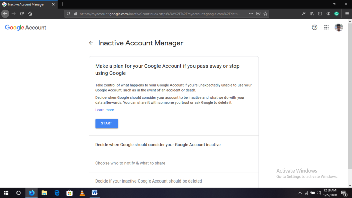The image size is (352, 198).
Task: Open VLC media player from taskbar
Action: click(82, 193)
